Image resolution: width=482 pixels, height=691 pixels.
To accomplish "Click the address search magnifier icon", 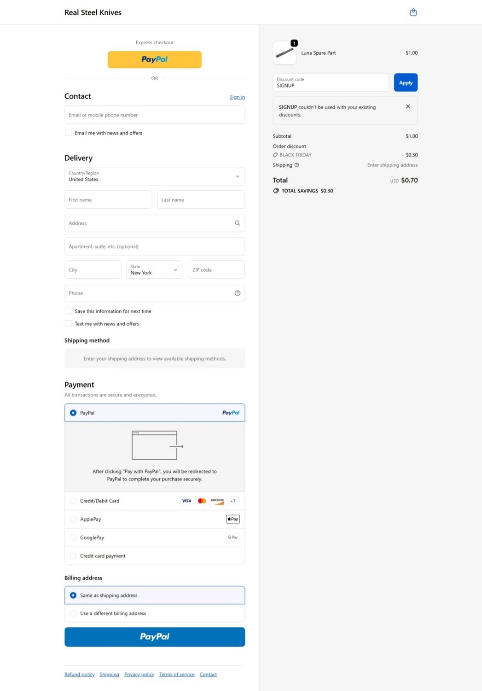I will [x=238, y=223].
